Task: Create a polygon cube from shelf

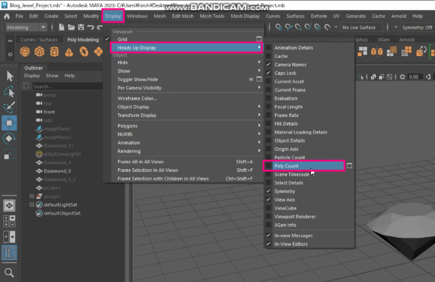Action: click(40, 51)
